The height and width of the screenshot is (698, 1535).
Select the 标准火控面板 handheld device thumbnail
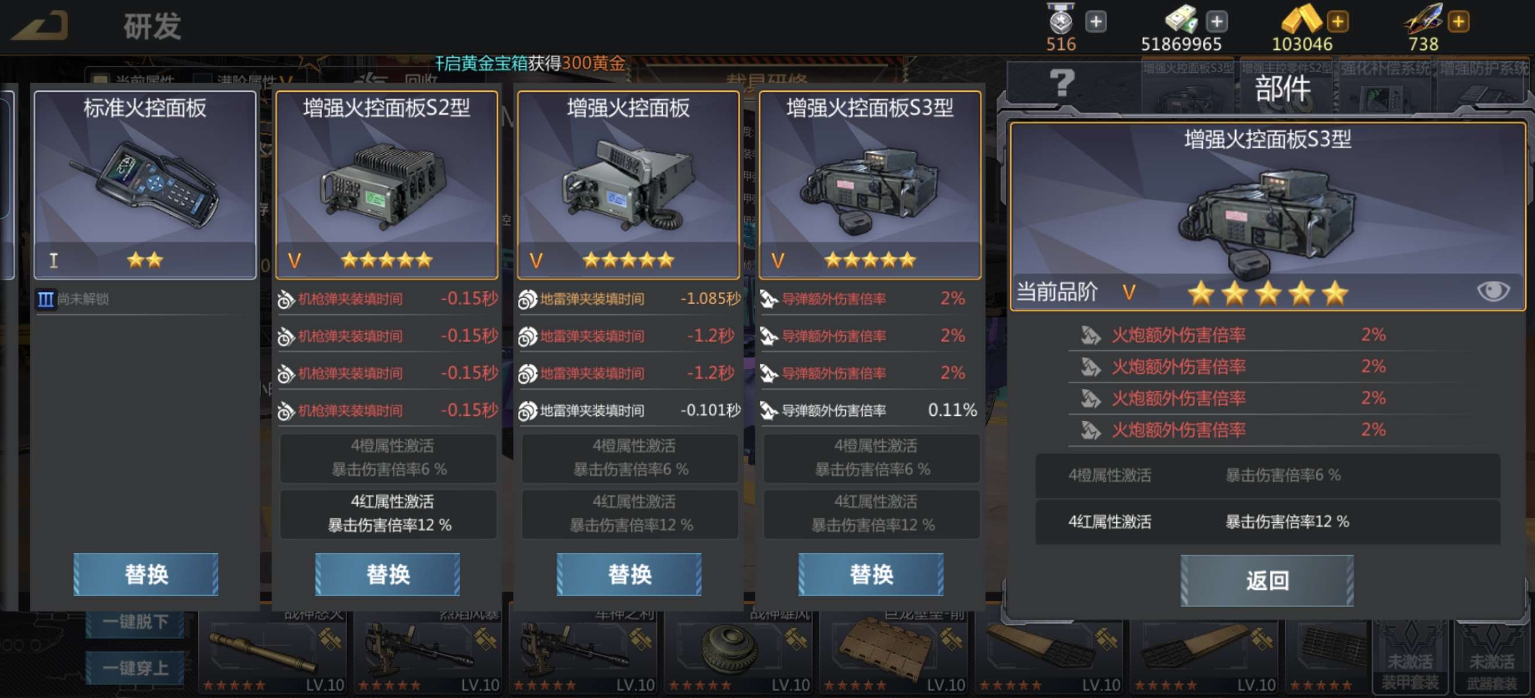[x=145, y=185]
